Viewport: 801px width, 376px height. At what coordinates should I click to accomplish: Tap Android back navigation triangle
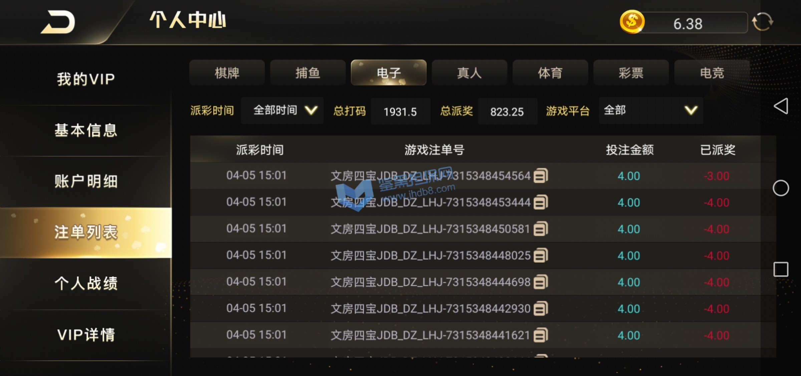781,106
